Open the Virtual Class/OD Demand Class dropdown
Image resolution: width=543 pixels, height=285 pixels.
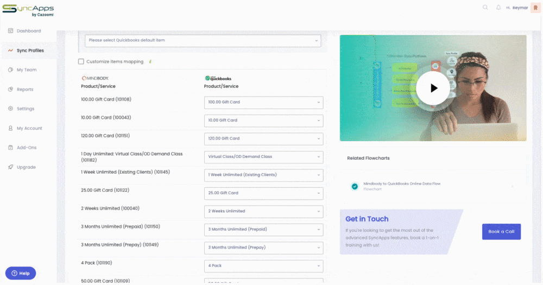pos(263,157)
